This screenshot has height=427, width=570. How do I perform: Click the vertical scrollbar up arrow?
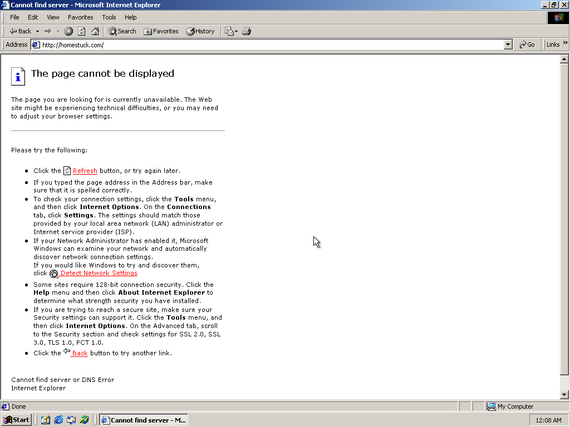coord(564,59)
